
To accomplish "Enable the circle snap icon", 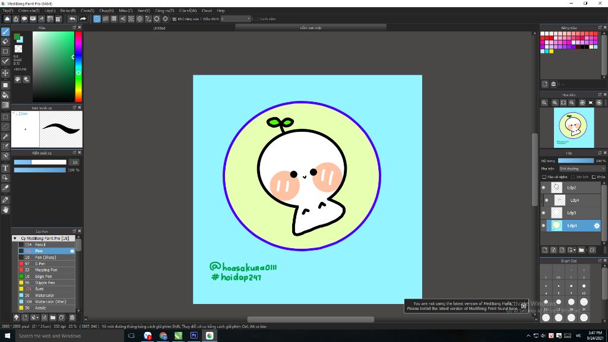I will coord(140,18).
